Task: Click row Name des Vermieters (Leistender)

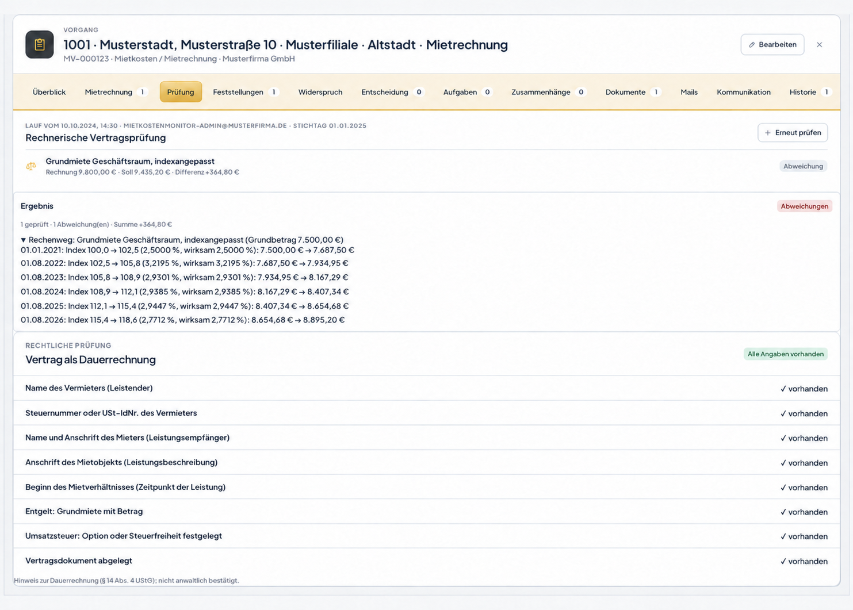Action: pos(426,389)
